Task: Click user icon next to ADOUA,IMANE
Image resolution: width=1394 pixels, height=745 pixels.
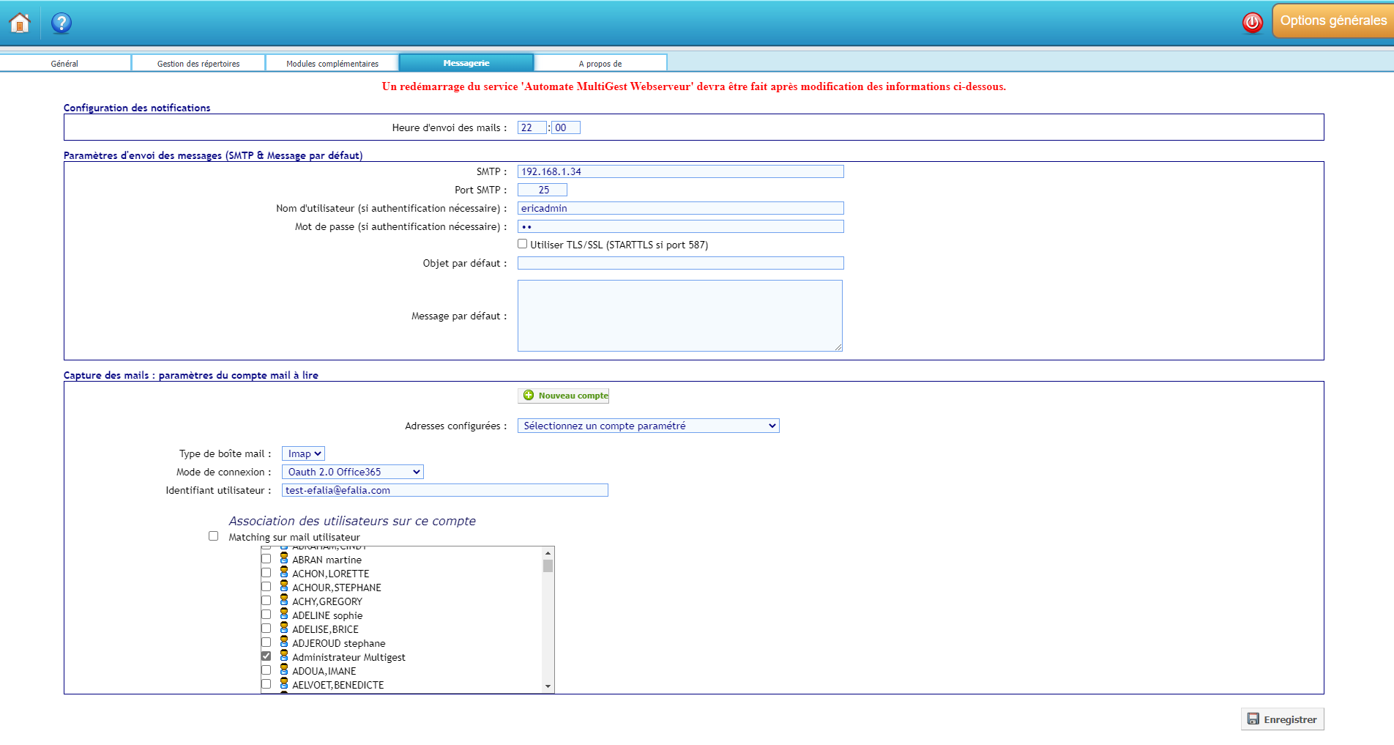Action: 284,670
